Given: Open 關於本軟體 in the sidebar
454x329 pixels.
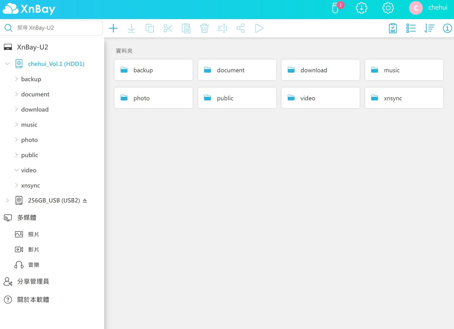Looking at the screenshot, I should (x=33, y=299).
